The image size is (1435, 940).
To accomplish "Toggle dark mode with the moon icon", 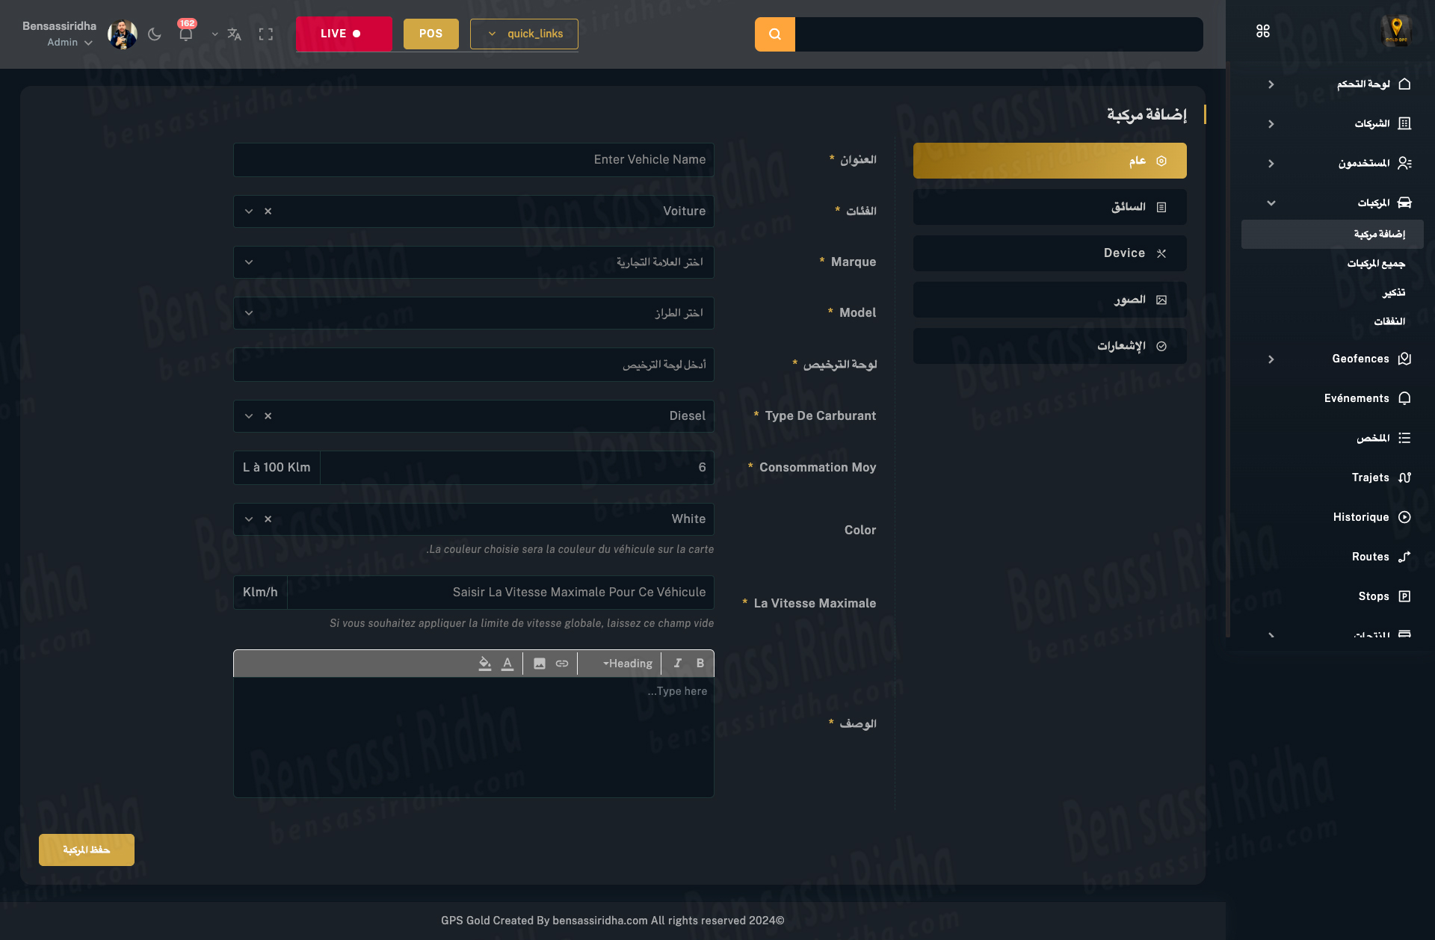I will (x=155, y=34).
